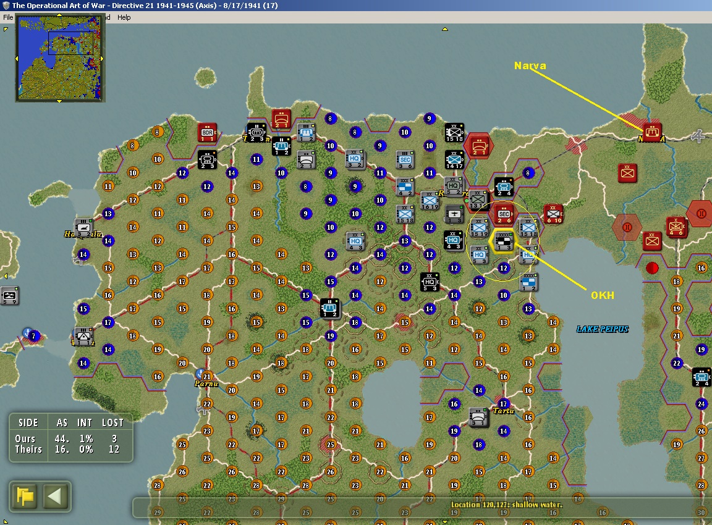Select the black armored unit 2-3 at Tallinn
This screenshot has width=712, height=525.
click(x=256, y=133)
